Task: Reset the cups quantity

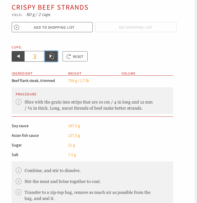Action: coord(75,56)
